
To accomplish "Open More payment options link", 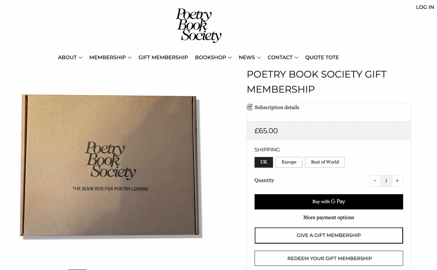I will coord(329,218).
